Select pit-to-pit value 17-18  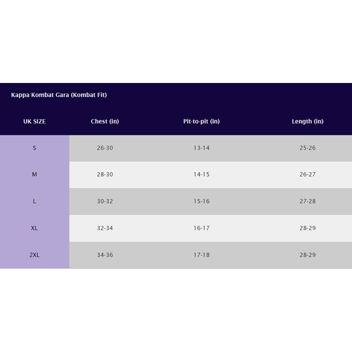201,255
